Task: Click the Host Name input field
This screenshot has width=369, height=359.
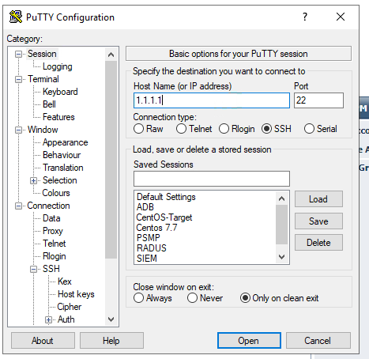Action: pyautogui.click(x=212, y=100)
